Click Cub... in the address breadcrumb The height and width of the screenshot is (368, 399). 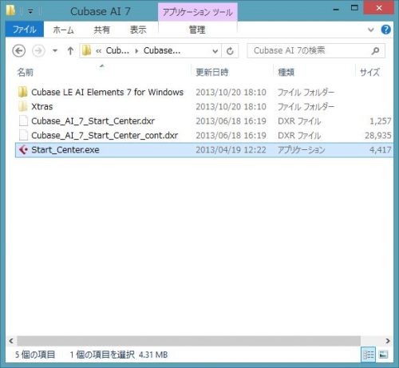click(x=117, y=50)
